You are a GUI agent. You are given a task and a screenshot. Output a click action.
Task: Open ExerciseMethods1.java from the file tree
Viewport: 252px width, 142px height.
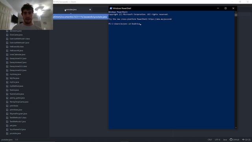[19, 43]
